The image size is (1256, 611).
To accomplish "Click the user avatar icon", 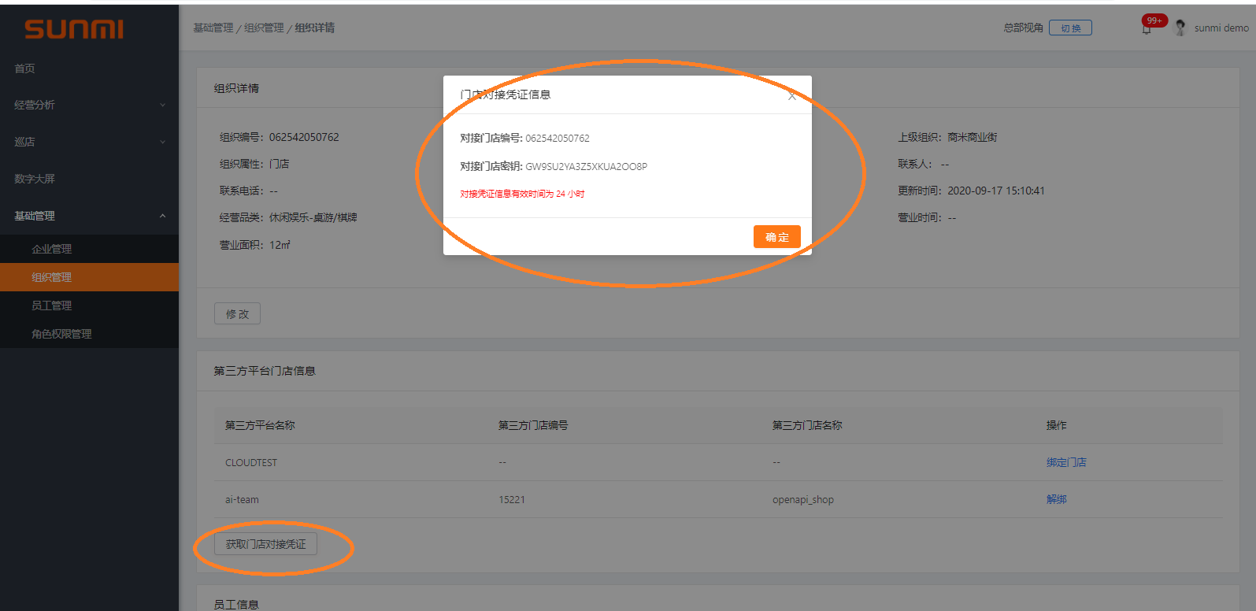I will click(x=1180, y=28).
